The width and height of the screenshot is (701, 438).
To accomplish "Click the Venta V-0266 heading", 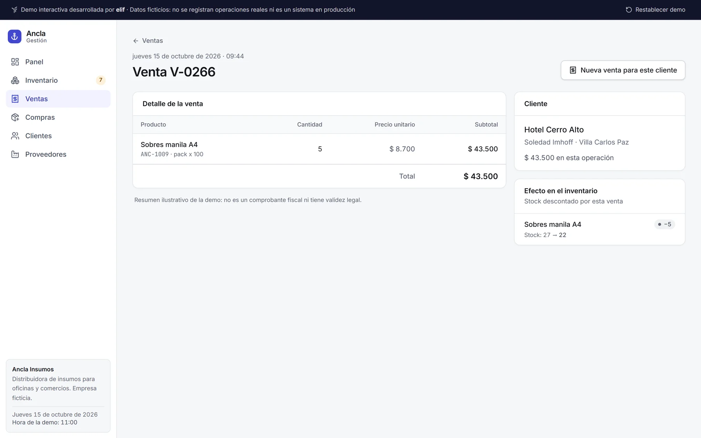I will click(174, 72).
